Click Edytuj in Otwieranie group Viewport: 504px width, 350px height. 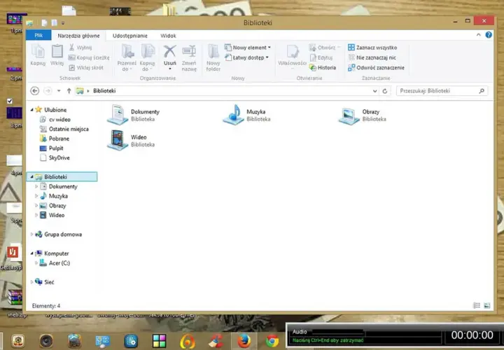[321, 57]
